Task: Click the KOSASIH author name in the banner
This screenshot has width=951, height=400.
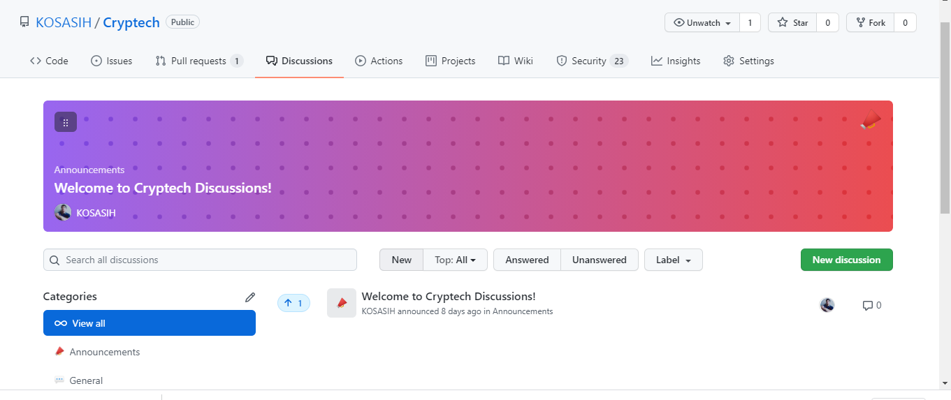Action: coord(96,213)
